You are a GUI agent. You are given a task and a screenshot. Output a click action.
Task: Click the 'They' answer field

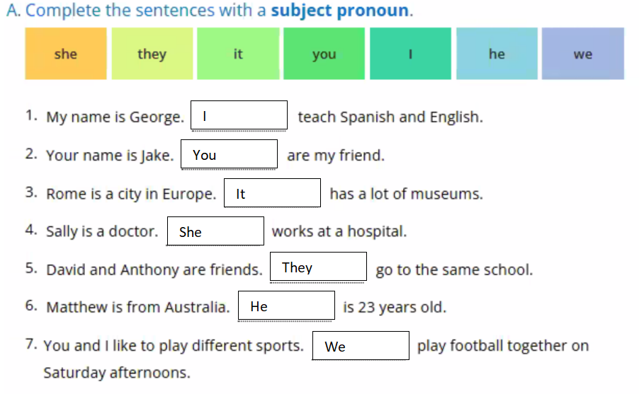coord(318,267)
